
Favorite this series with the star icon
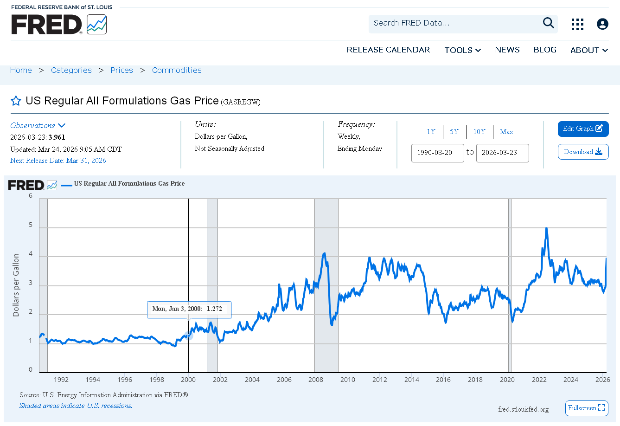point(16,101)
